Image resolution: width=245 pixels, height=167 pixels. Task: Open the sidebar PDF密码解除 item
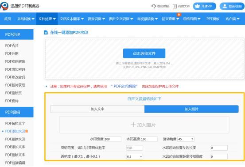coord(15,61)
